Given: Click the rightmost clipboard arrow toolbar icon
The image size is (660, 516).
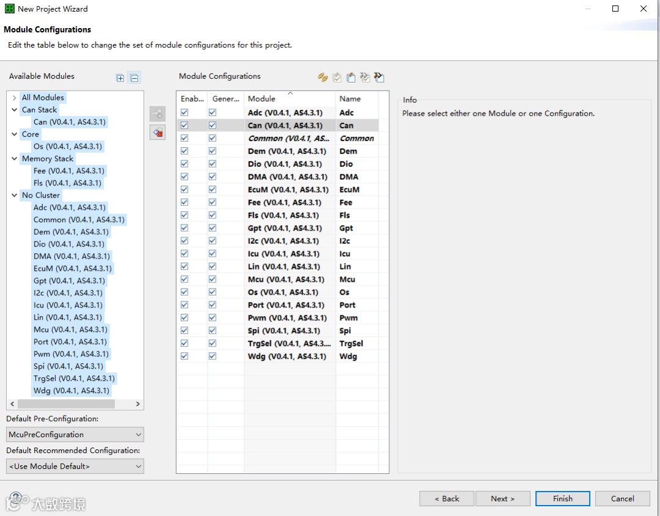Looking at the screenshot, I should [379, 78].
